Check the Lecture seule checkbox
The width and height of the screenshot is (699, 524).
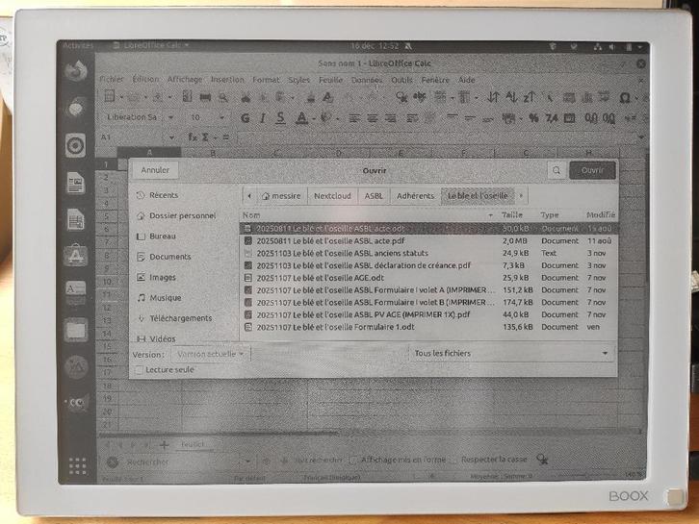coord(139,370)
